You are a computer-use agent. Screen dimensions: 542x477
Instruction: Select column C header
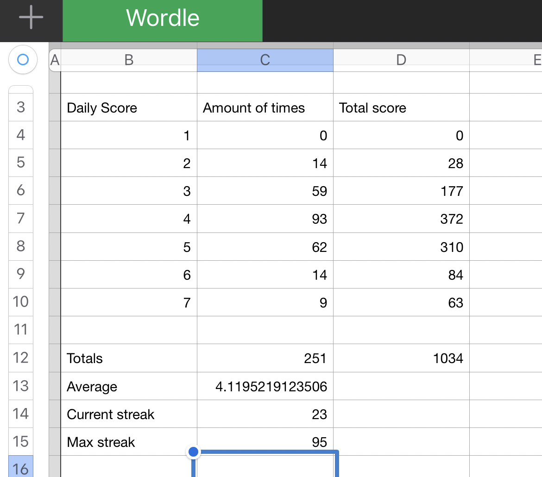pos(265,60)
